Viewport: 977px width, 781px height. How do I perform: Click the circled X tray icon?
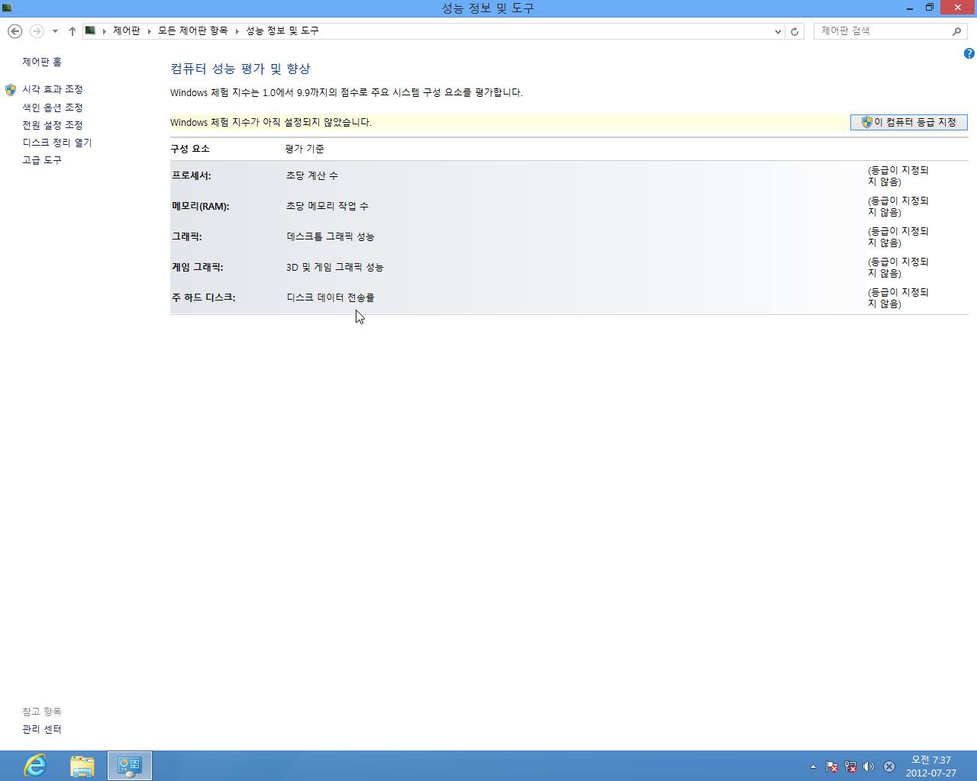point(889,767)
